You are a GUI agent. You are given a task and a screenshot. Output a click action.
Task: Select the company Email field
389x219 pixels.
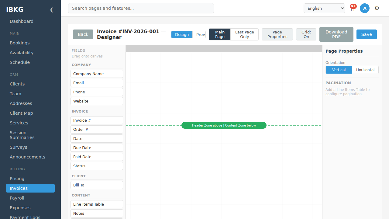(x=97, y=83)
